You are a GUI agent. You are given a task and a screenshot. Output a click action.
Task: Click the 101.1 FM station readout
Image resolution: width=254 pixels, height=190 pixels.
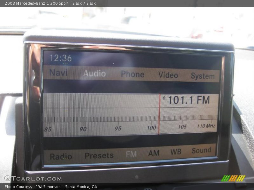point(189,100)
